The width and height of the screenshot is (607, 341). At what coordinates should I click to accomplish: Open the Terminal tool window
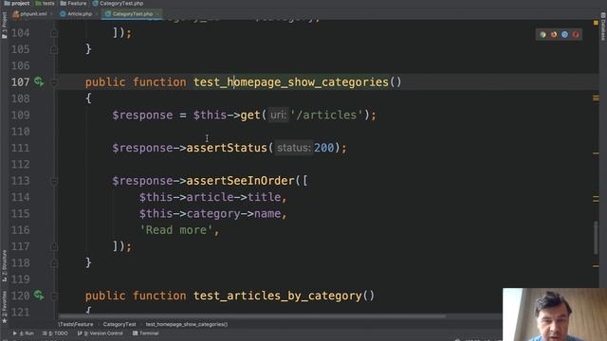[x=145, y=333]
